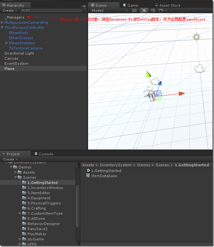Collapse the Scenes folder
The height and width of the screenshot is (247, 214).
(x=16, y=177)
